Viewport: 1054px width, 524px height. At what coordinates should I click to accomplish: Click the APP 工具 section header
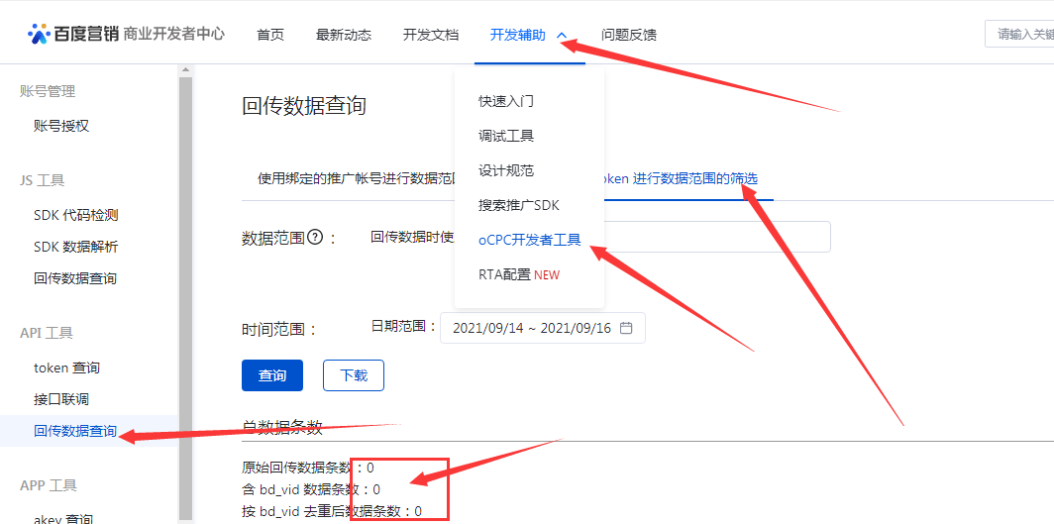coord(49,485)
